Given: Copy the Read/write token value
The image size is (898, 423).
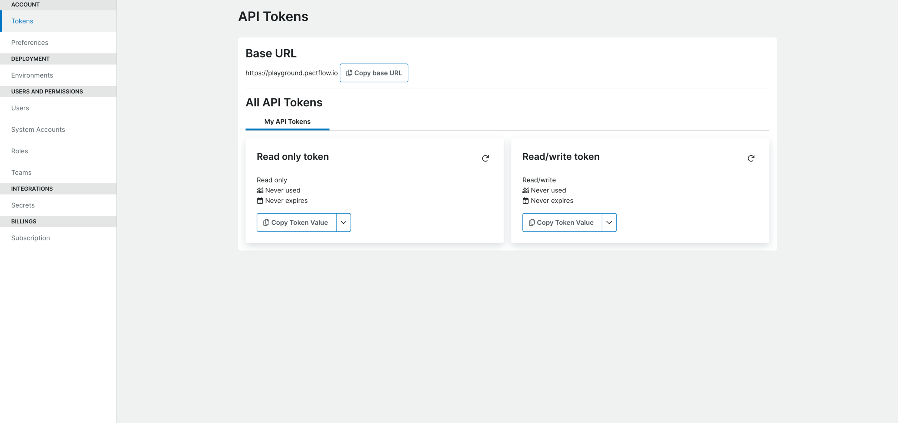Looking at the screenshot, I should (565, 223).
